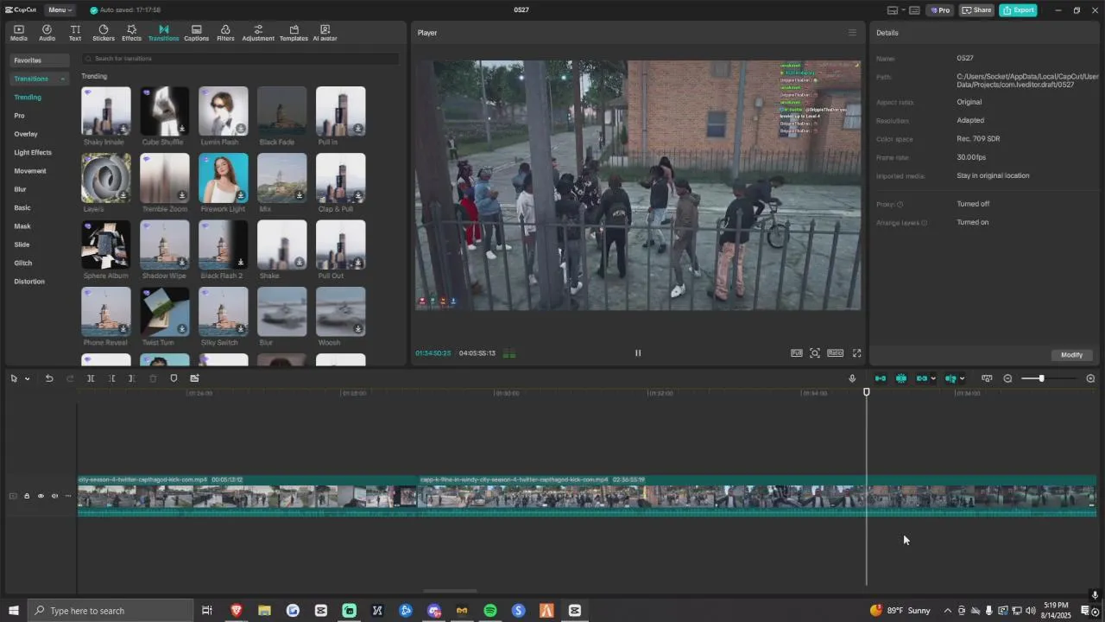Open the Menu dropdown
This screenshot has width=1105, height=622.
60,10
